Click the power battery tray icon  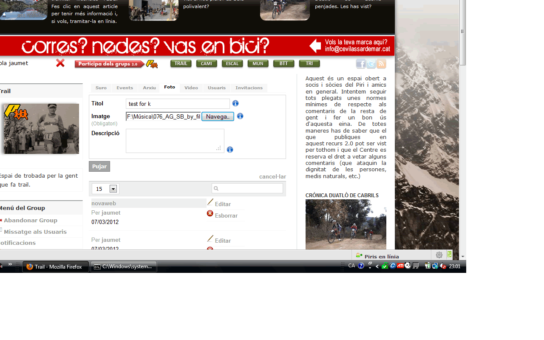point(428,266)
